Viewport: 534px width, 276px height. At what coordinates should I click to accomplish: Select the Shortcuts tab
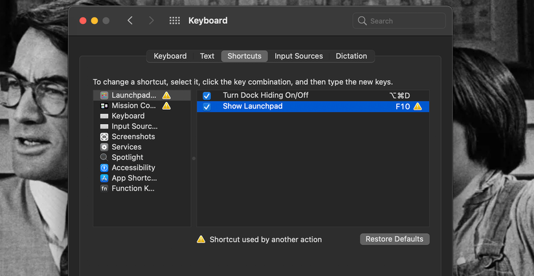point(245,56)
